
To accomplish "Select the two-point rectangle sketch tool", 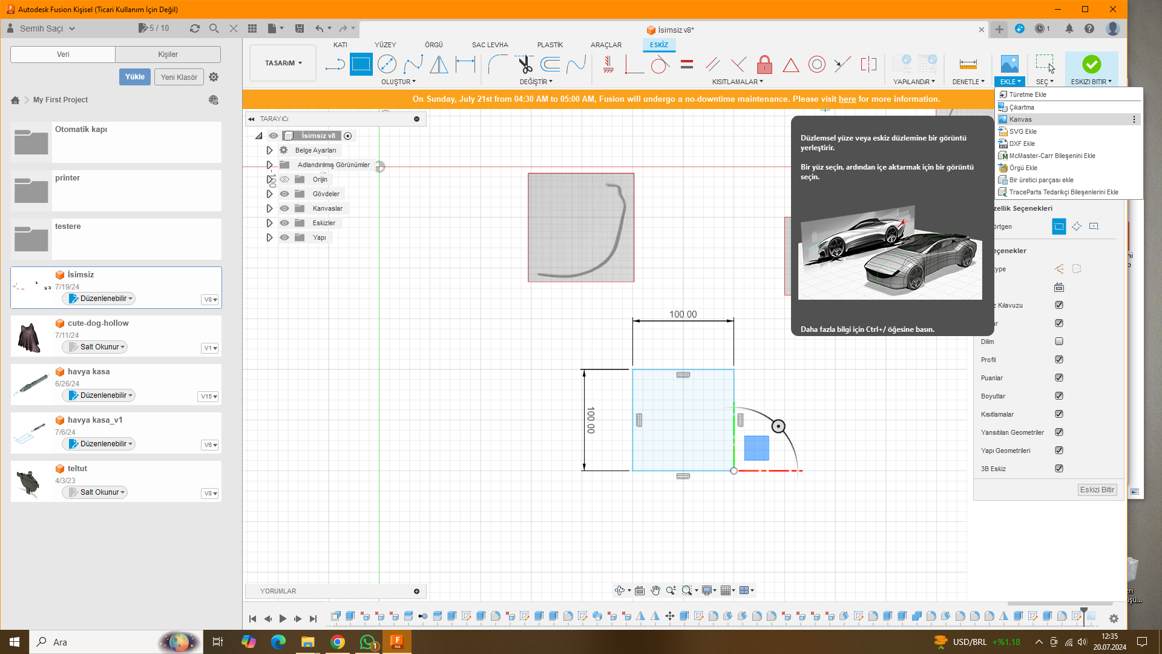I will point(361,64).
